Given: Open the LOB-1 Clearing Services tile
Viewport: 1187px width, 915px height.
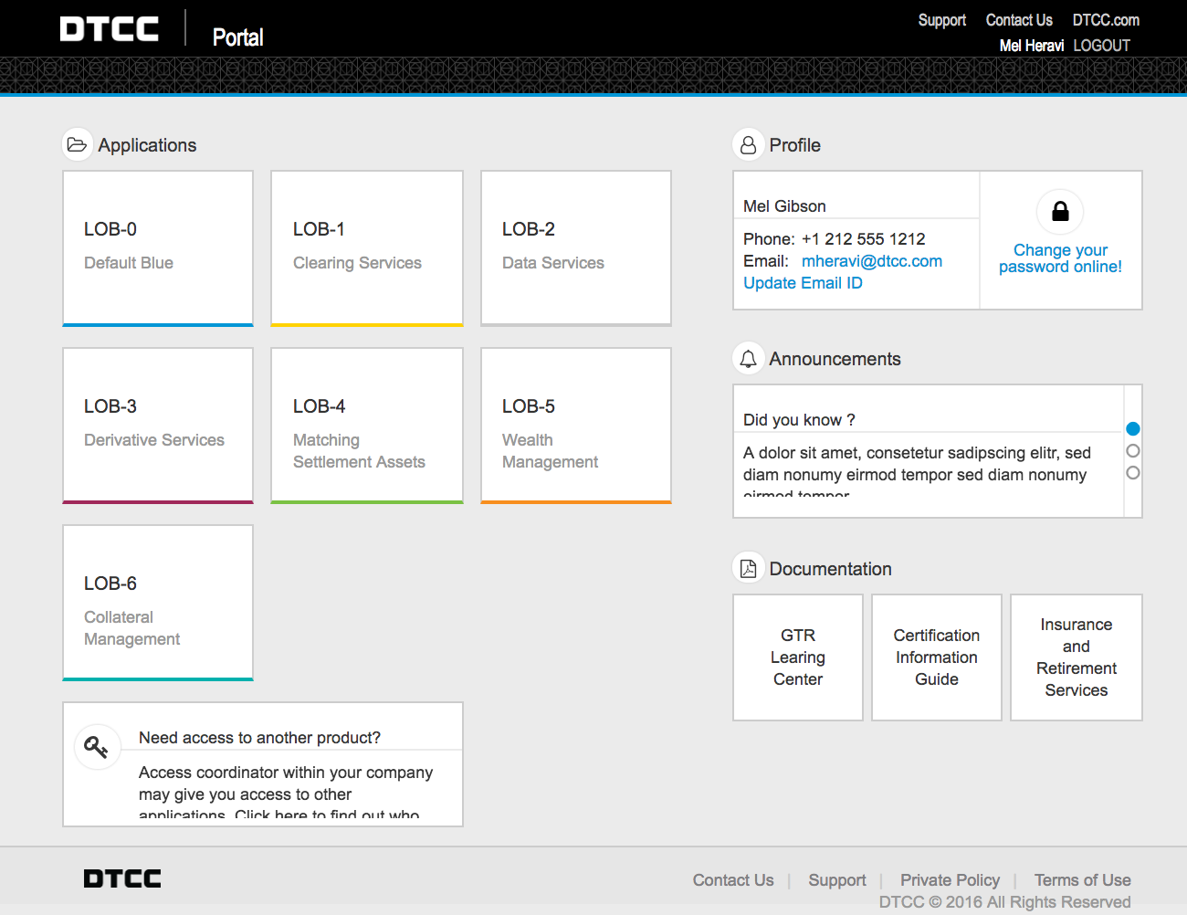Looking at the screenshot, I should [367, 248].
